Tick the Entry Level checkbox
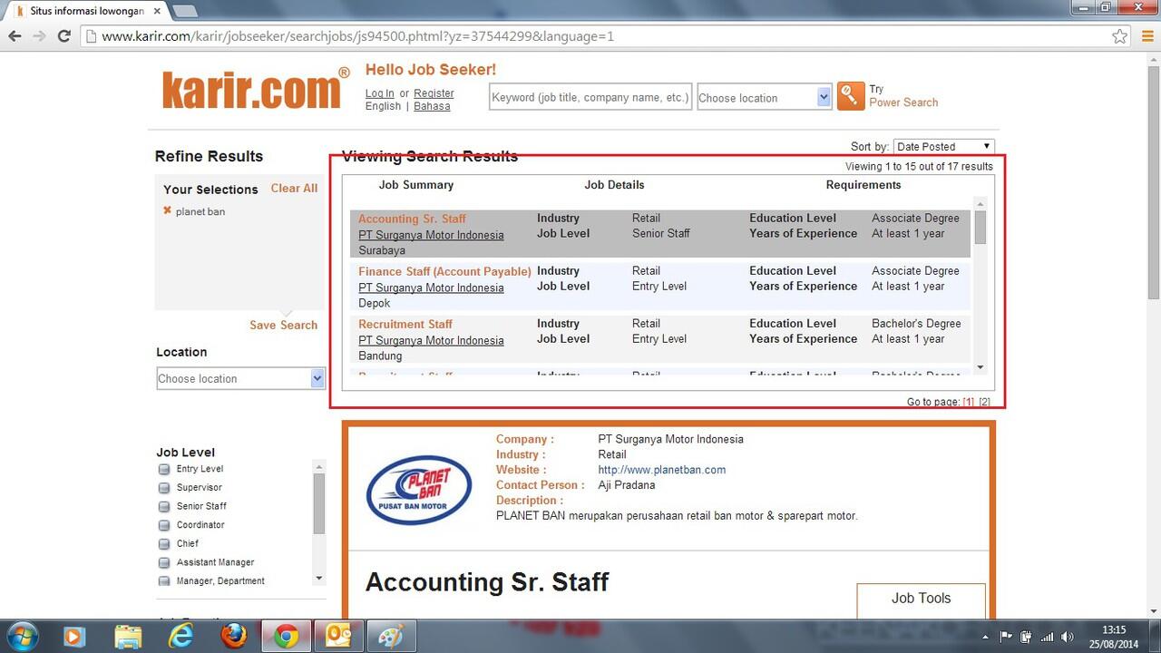This screenshot has width=1161, height=653. 164,469
